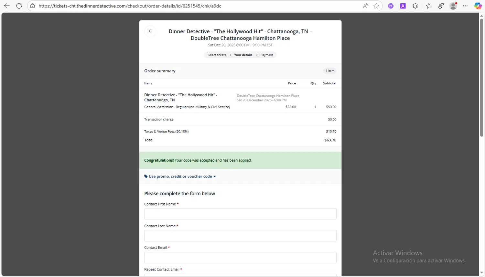Click the Contact Email field
Image resolution: width=485 pixels, height=277 pixels.
coord(240,258)
